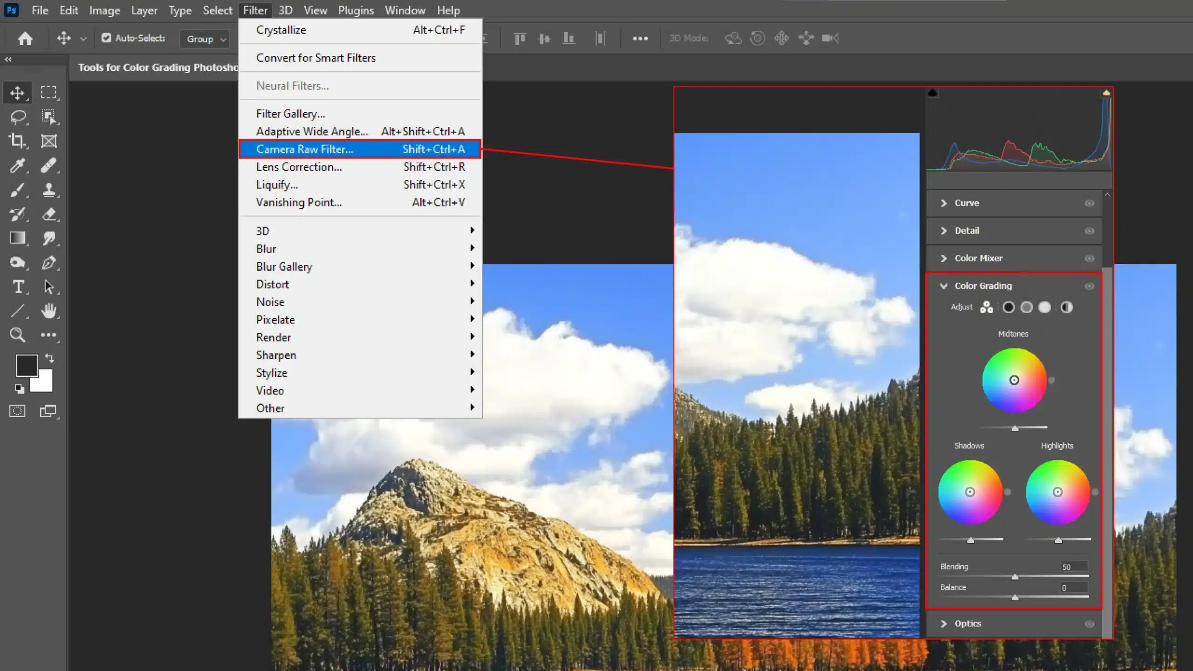Select the Rectangular Marquee tool
This screenshot has height=671, width=1193.
point(48,93)
